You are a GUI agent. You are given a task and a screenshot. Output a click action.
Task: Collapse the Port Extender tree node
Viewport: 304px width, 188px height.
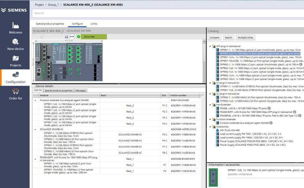click(210, 105)
